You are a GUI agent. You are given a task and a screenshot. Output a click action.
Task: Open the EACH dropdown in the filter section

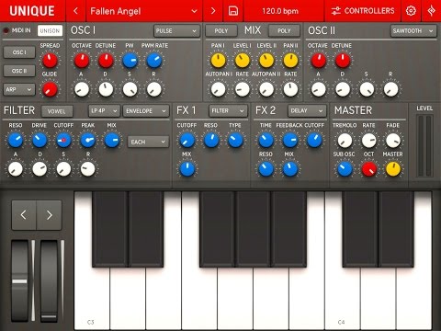pos(148,142)
